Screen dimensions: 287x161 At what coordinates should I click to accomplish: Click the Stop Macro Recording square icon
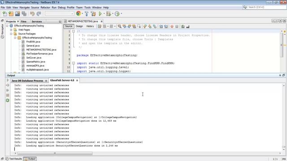[x=177, y=27]
